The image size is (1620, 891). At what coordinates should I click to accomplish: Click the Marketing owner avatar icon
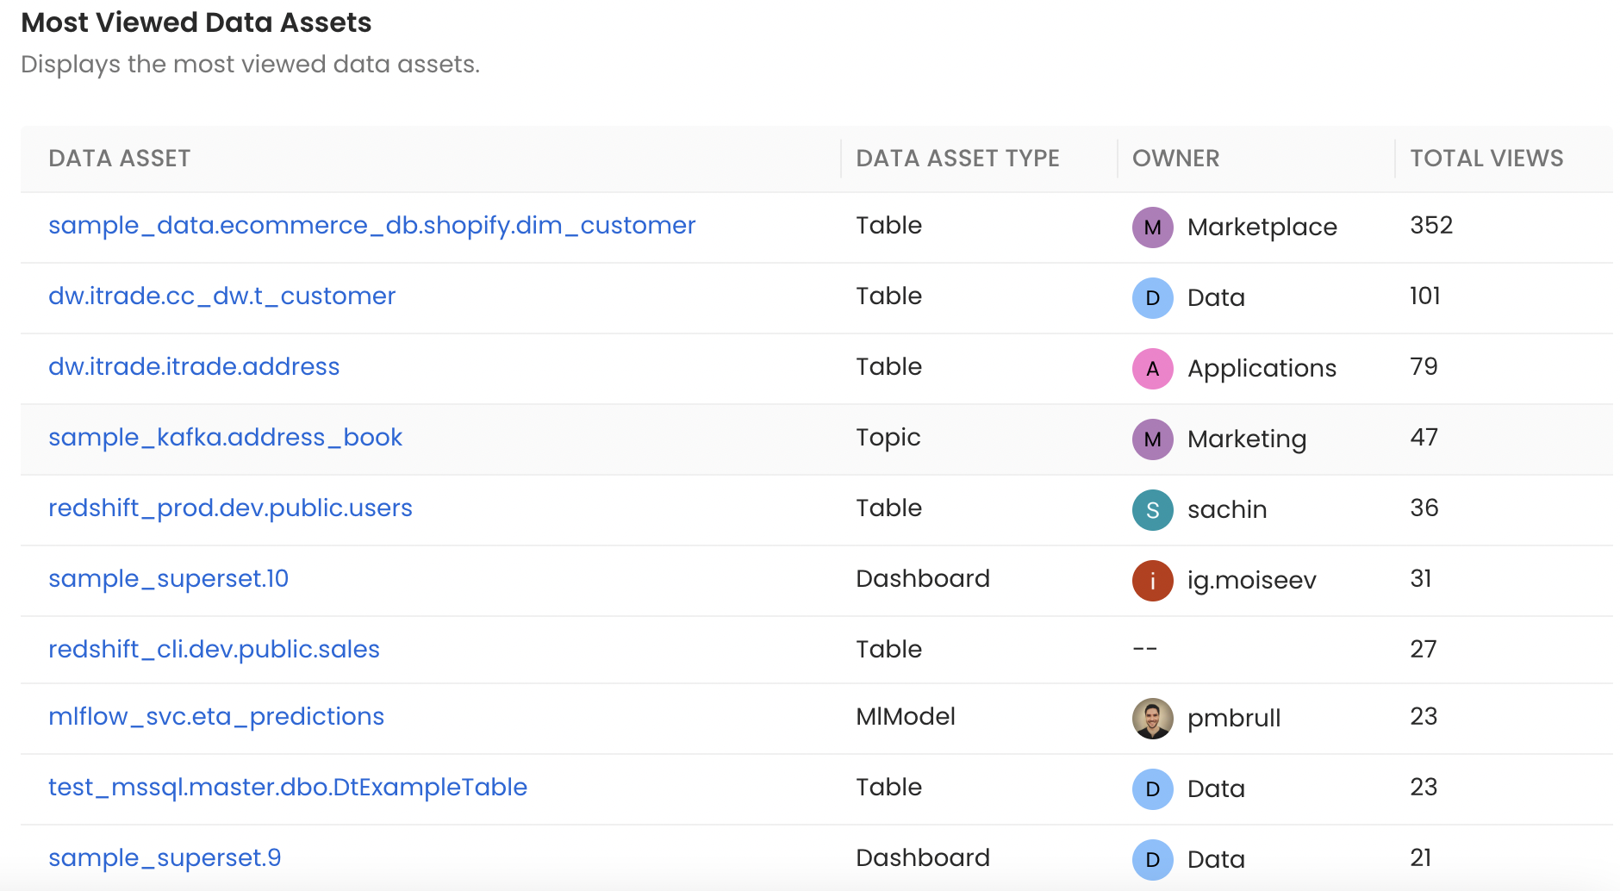pyautogui.click(x=1152, y=439)
